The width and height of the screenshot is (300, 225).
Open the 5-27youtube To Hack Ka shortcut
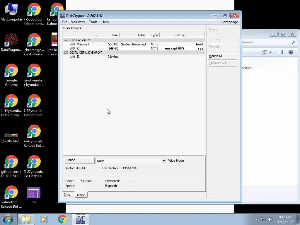pos(34,166)
